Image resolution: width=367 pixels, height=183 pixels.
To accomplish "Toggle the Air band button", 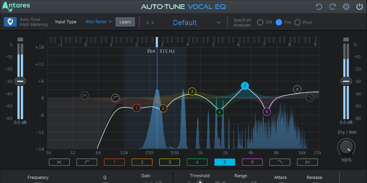I will click(307, 162).
